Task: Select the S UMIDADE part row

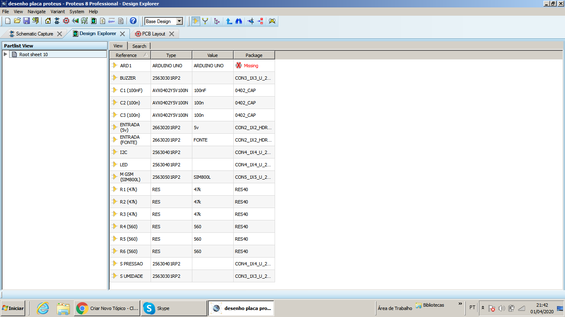Action: tap(192, 276)
